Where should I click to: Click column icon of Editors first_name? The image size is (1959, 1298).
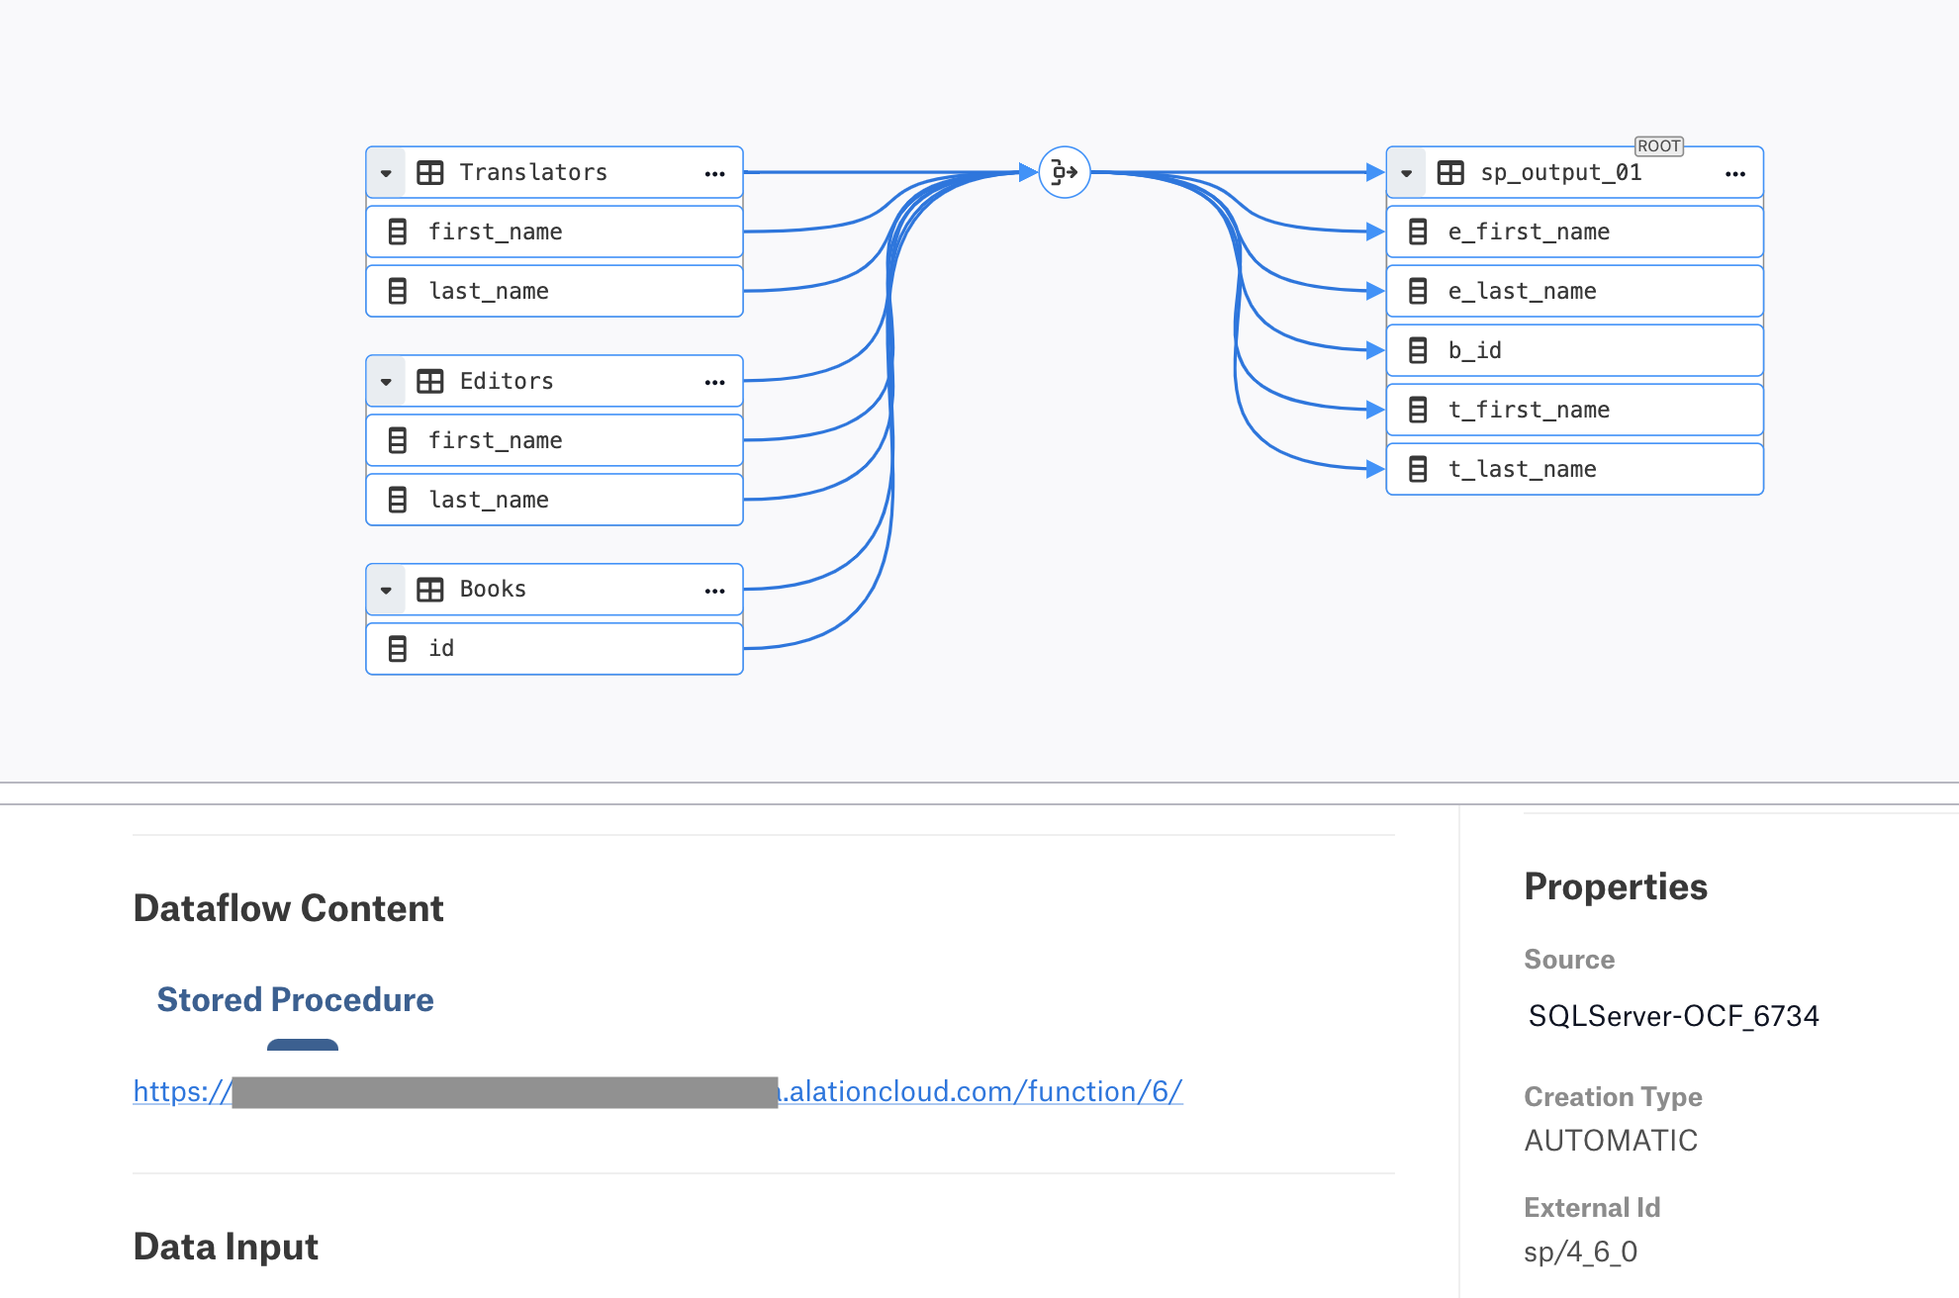tap(398, 440)
